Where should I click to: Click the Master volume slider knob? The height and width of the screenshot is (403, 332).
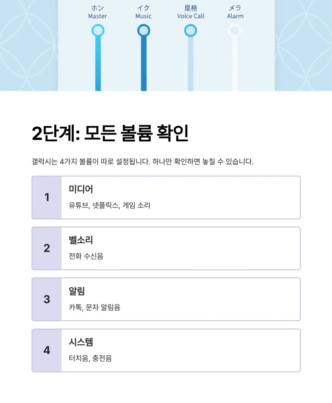[x=98, y=30]
